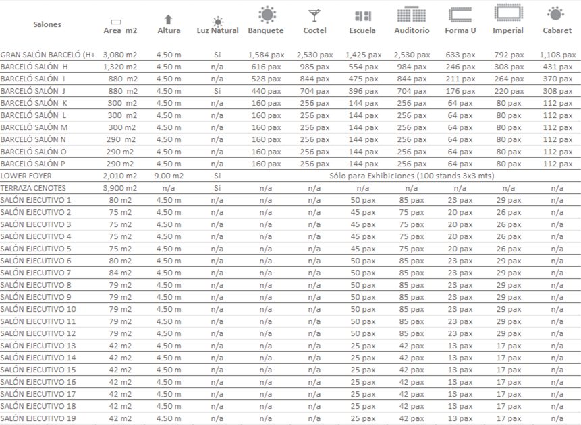Select the Forma U header label
Viewport: 581px width, 425px height.
point(460,30)
